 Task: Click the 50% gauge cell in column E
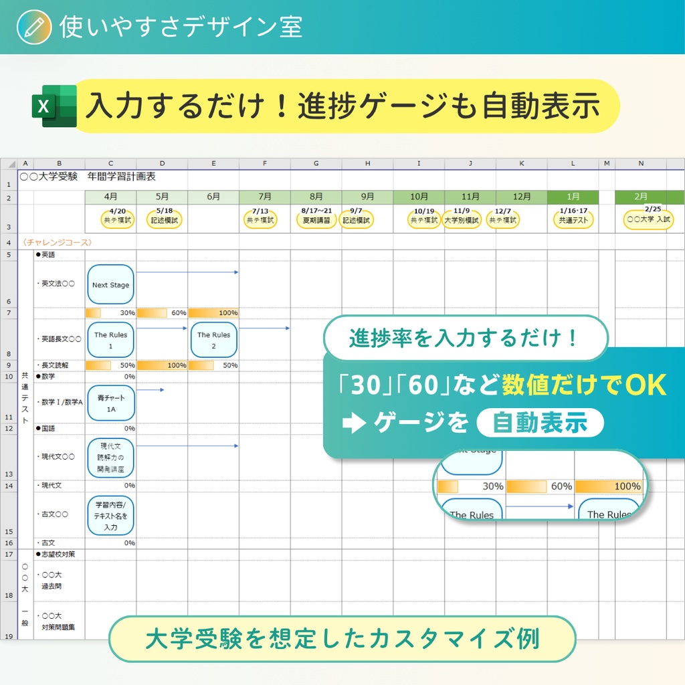213,365
